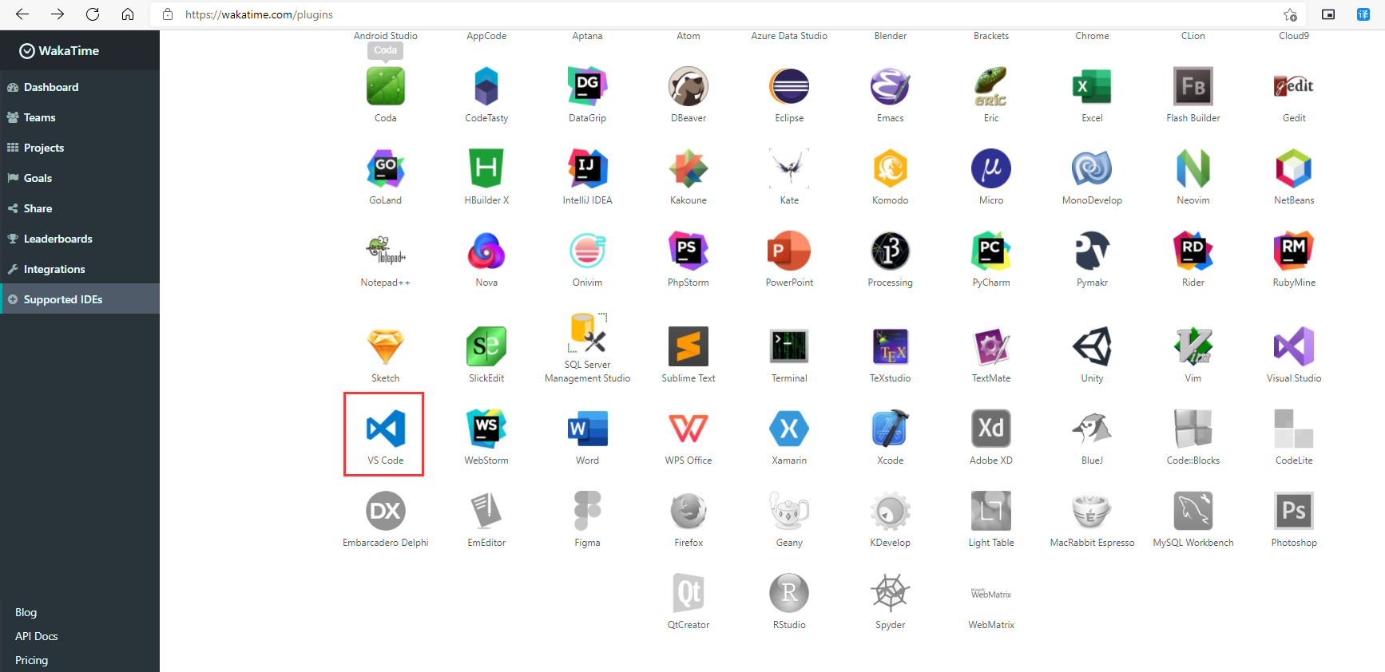
Task: Click the PowerPoint plugin icon
Action: pyautogui.click(x=789, y=251)
